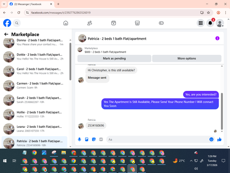Attach a file with the photo icon
The height and width of the screenshot is (173, 230).
tap(86, 139)
